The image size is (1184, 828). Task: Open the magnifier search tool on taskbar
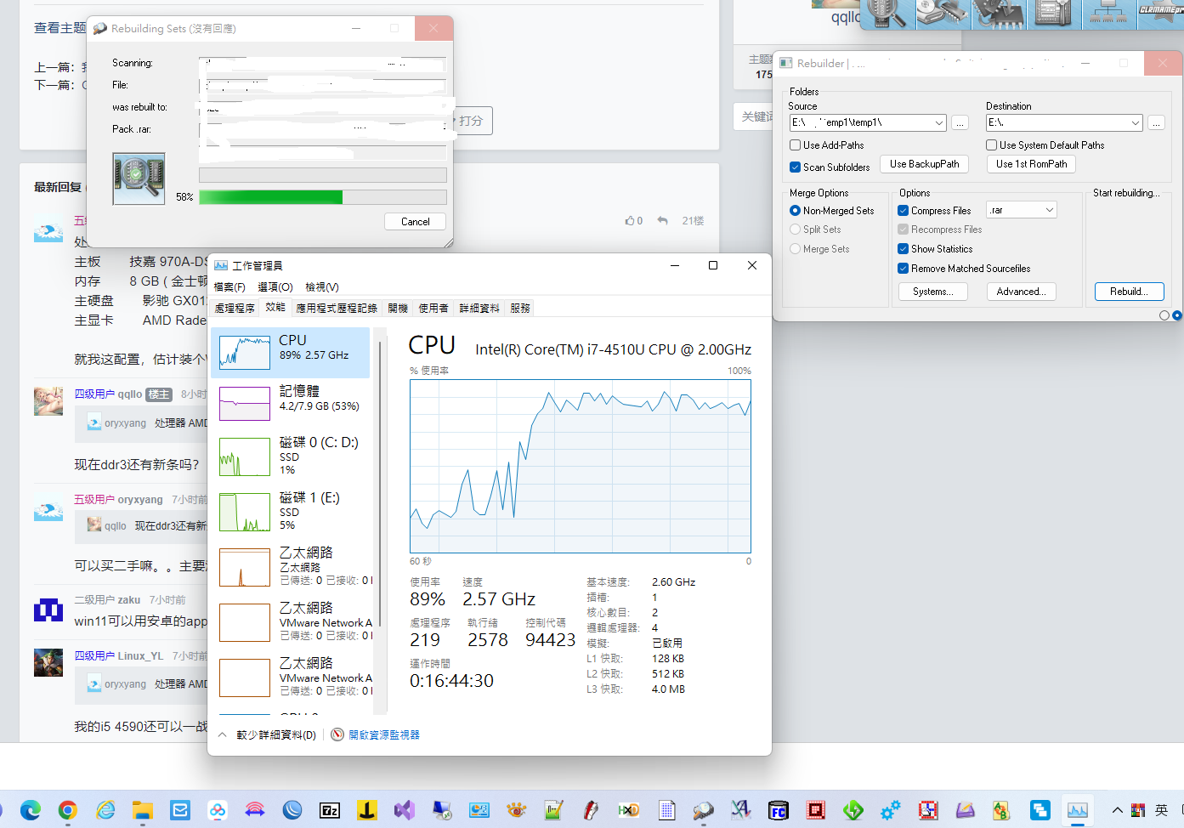click(704, 810)
